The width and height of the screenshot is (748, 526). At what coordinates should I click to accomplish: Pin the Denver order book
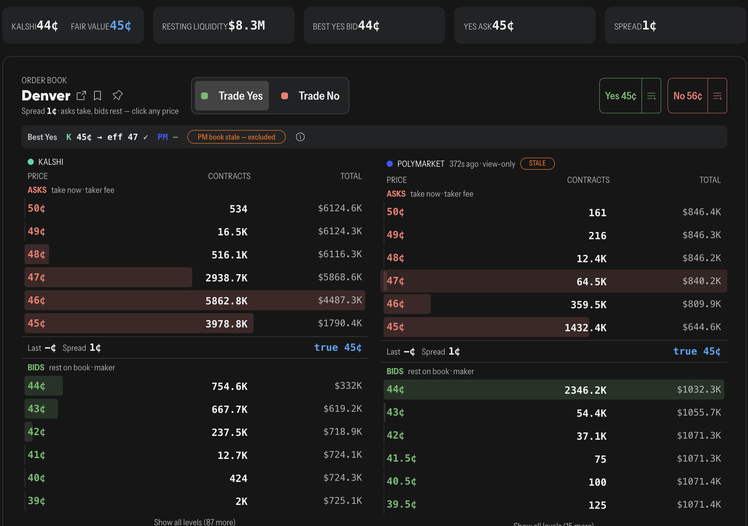point(118,95)
